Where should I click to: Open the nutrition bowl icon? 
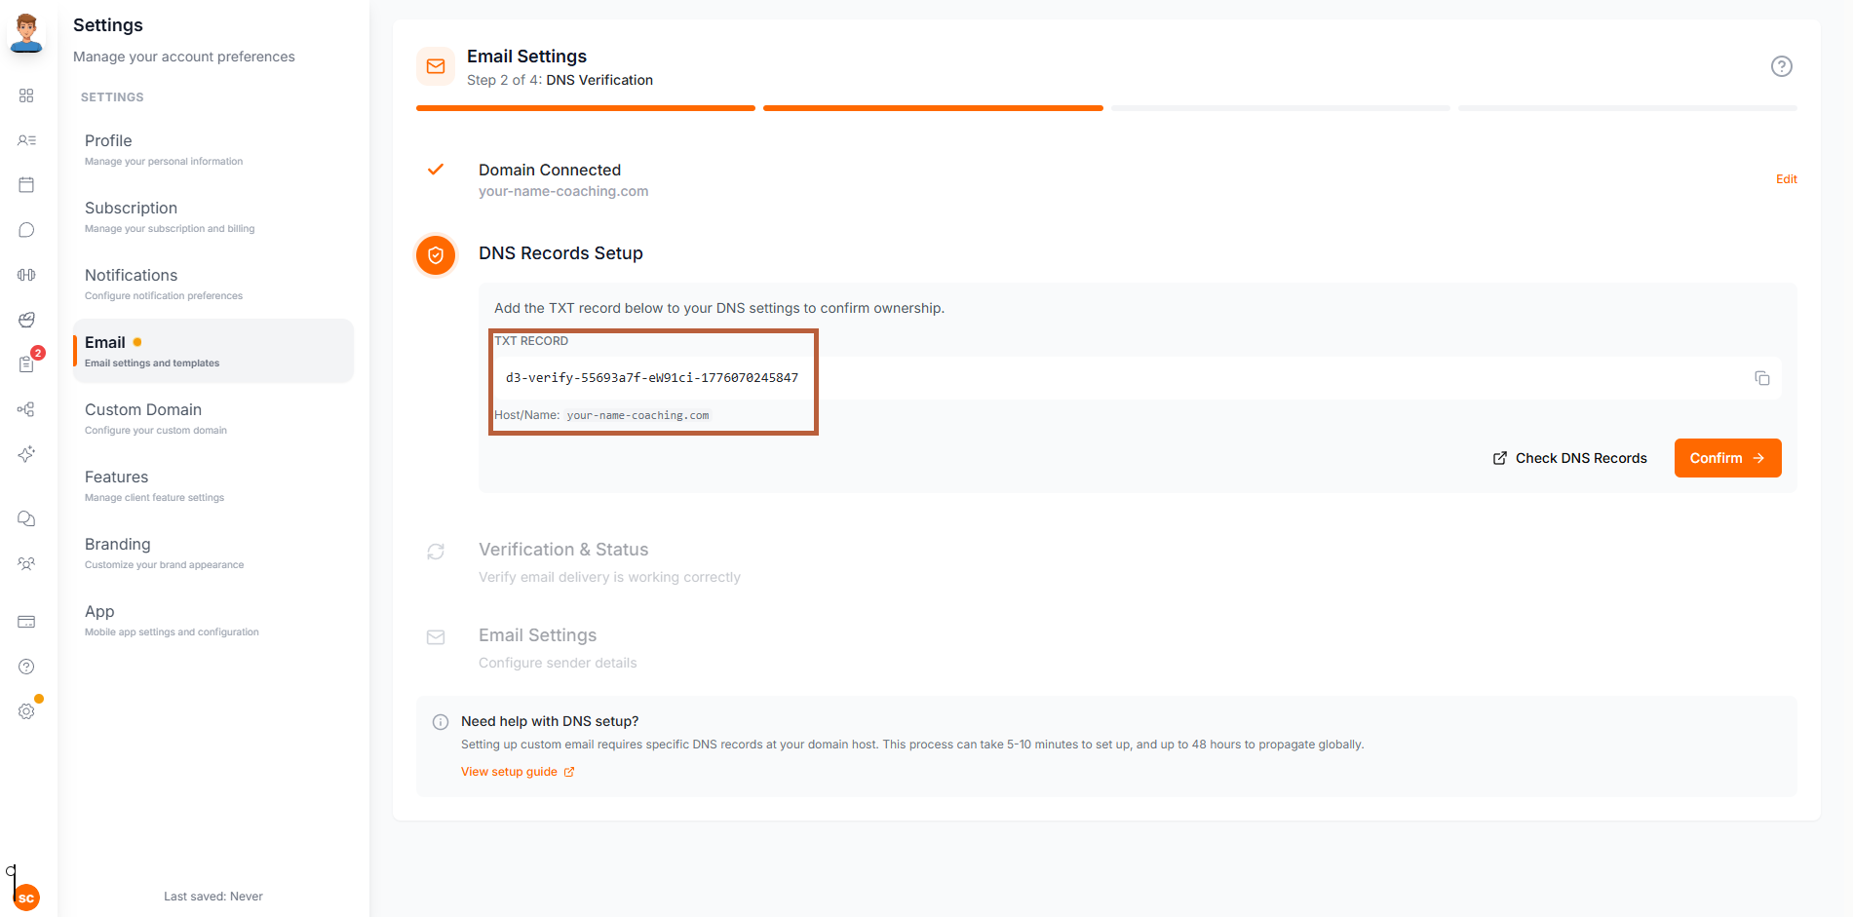coord(26,320)
